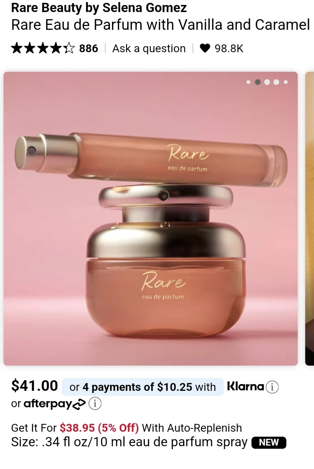The image size is (314, 469).
Task: Click Ask a question link
Action: point(149,48)
